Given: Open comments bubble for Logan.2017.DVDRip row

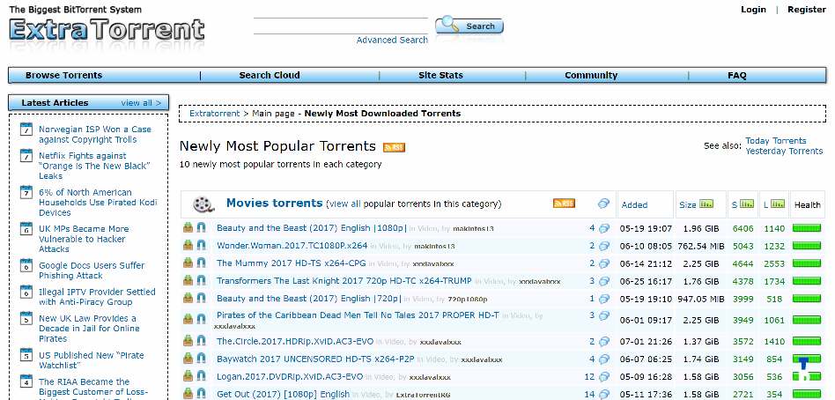Looking at the screenshot, I should coord(604,377).
